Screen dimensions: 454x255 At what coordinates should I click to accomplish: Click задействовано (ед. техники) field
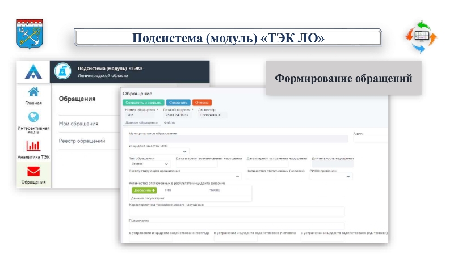322,239
